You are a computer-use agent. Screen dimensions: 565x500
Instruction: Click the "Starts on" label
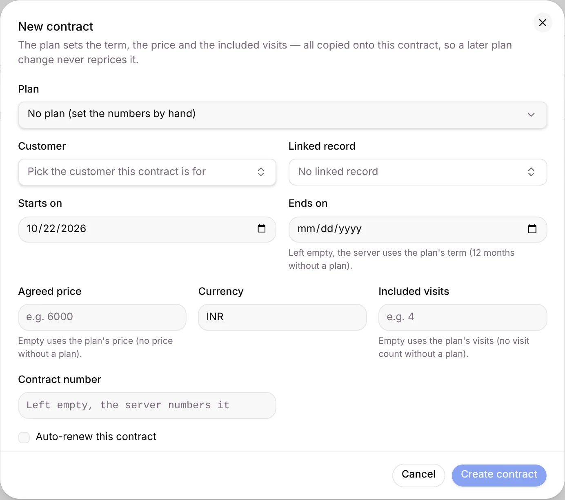pyautogui.click(x=40, y=204)
